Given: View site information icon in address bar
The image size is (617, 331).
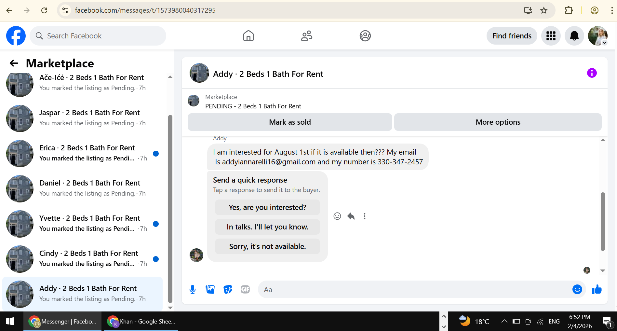Looking at the screenshot, I should click(x=65, y=10).
